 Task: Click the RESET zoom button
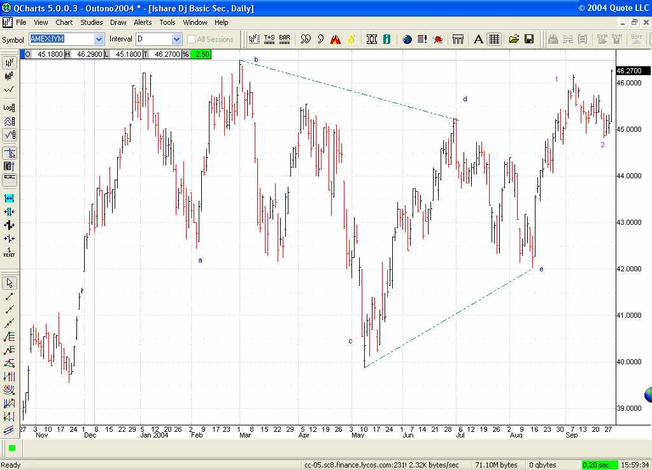[x=9, y=252]
